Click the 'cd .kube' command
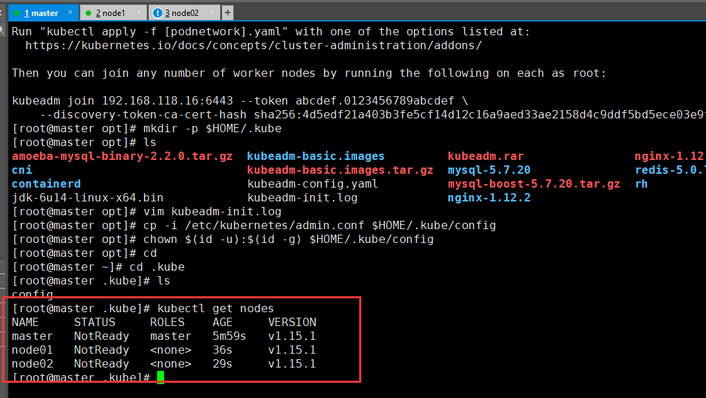Image resolution: width=706 pixels, height=398 pixels. (x=156, y=267)
